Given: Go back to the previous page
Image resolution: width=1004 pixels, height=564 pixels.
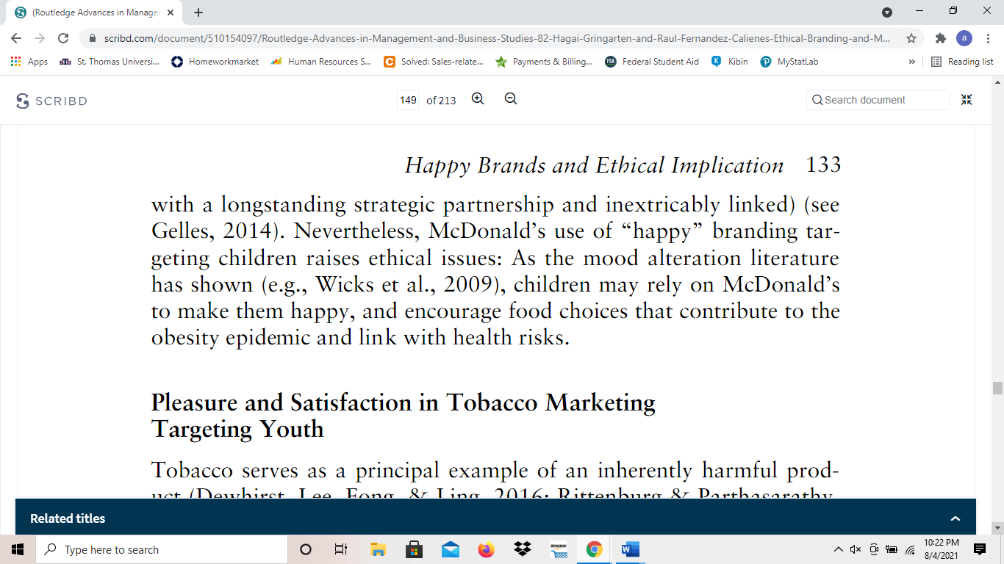Looking at the screenshot, I should tap(16, 38).
